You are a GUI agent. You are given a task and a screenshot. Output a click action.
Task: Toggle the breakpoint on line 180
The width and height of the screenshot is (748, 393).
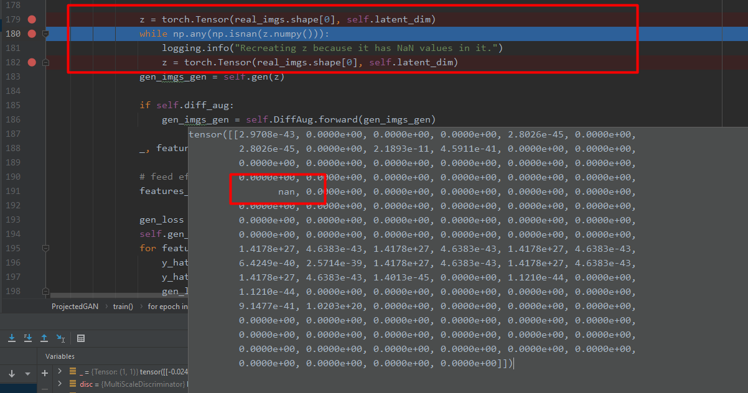(32, 34)
